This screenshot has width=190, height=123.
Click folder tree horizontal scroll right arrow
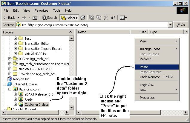click(67, 113)
